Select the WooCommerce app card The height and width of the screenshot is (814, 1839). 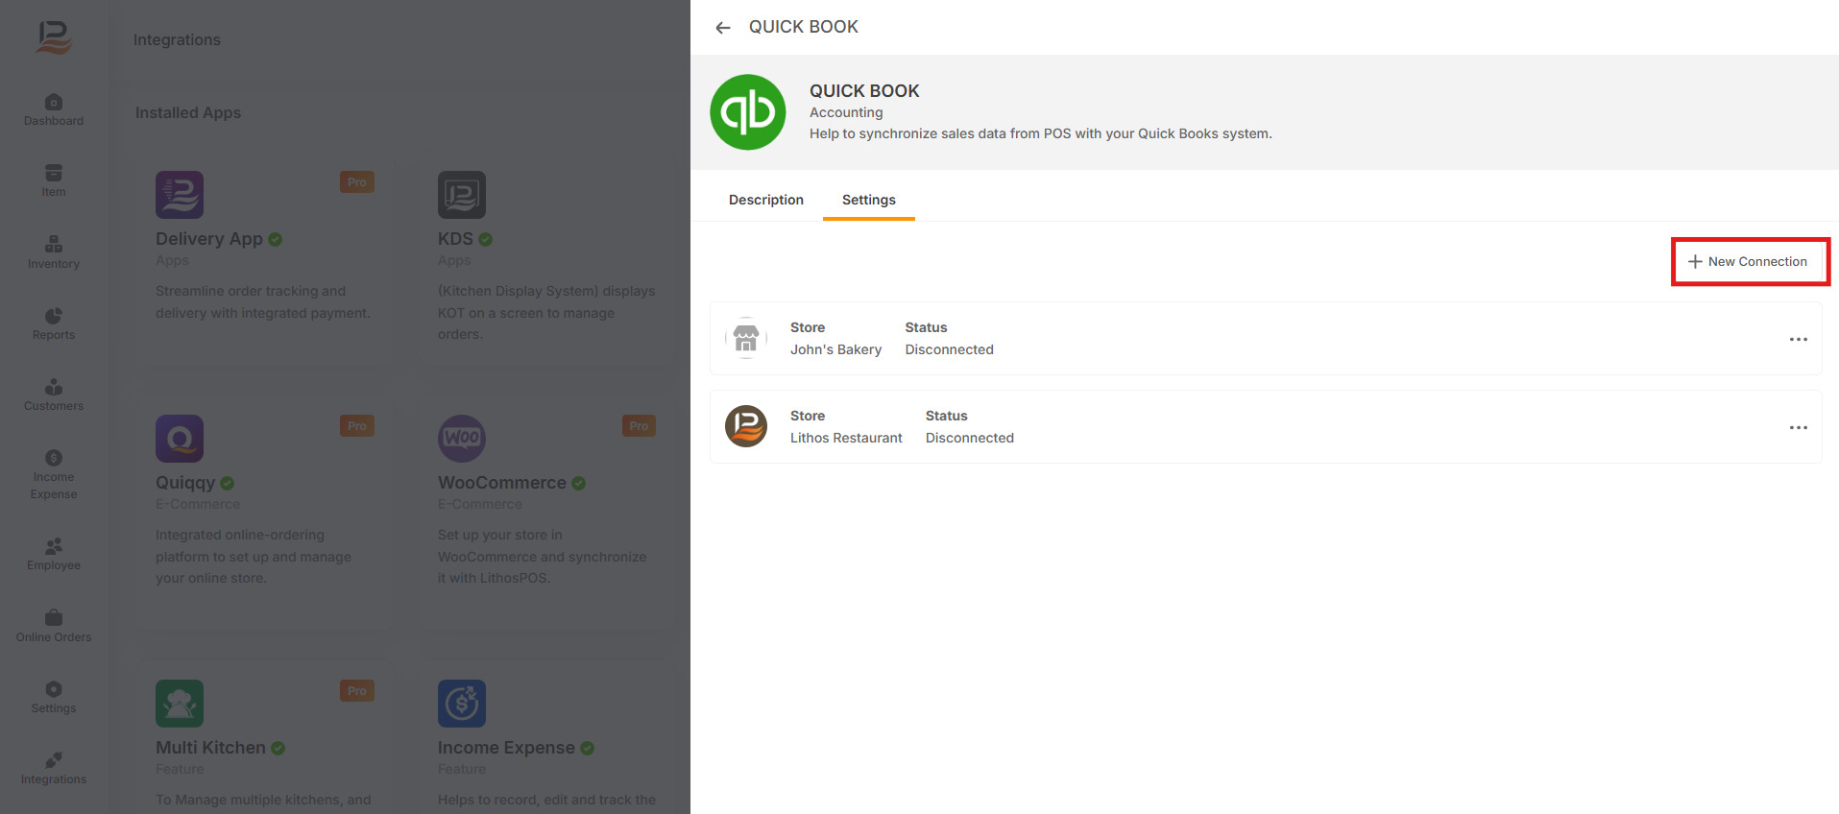coord(545,509)
